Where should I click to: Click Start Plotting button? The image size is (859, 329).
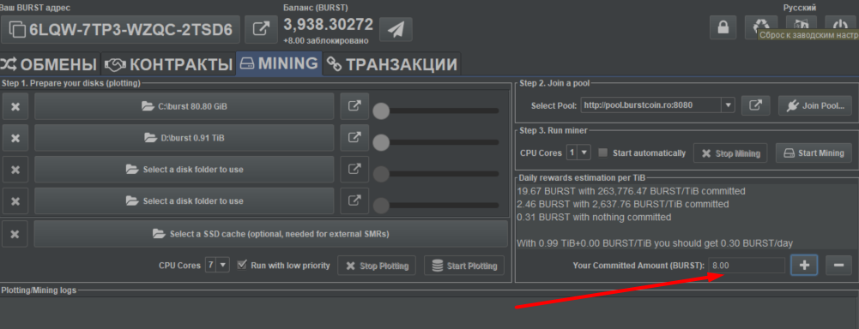[x=464, y=266]
